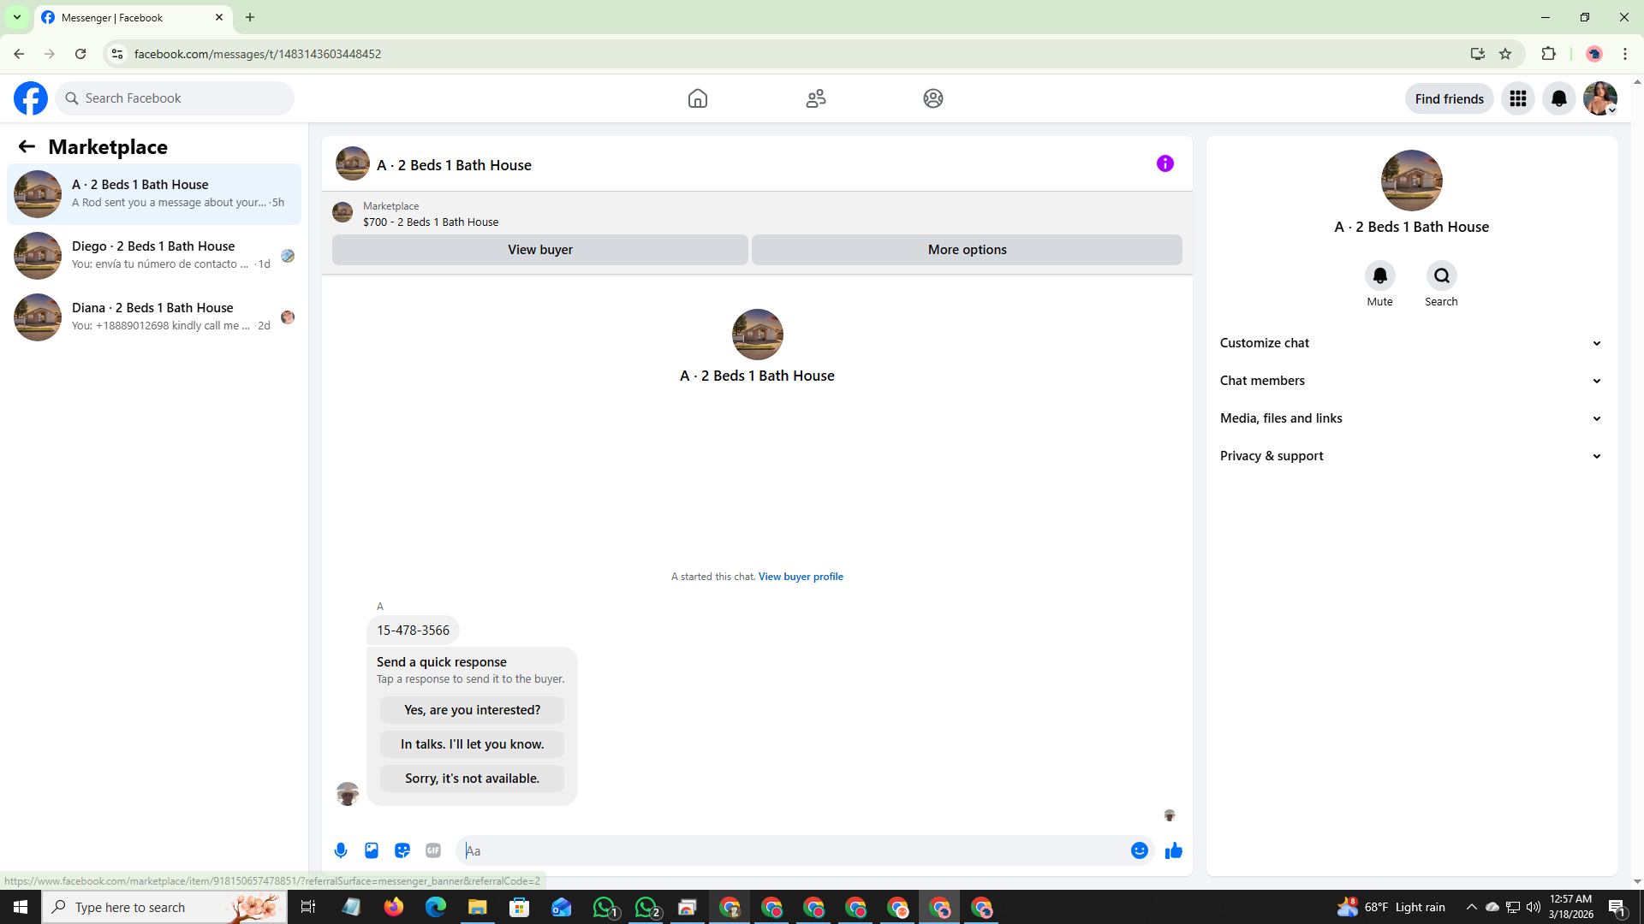Open the A · 2 Beds 1 Bath House conversation
This screenshot has width=1644, height=924.
coord(154,194)
